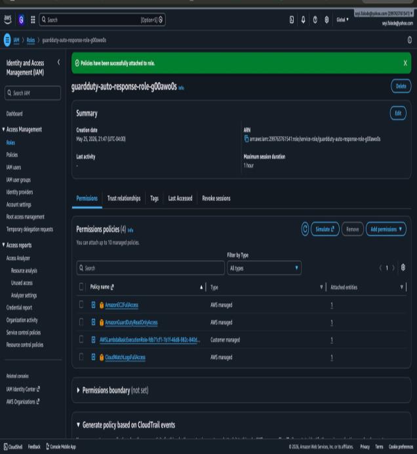Open Cookie preferences in footer
Image resolution: width=417 pixels, height=454 pixels.
(x=401, y=447)
